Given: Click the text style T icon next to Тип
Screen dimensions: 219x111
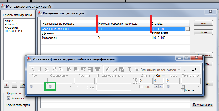Looking at the screenshot, I should point(129,69).
